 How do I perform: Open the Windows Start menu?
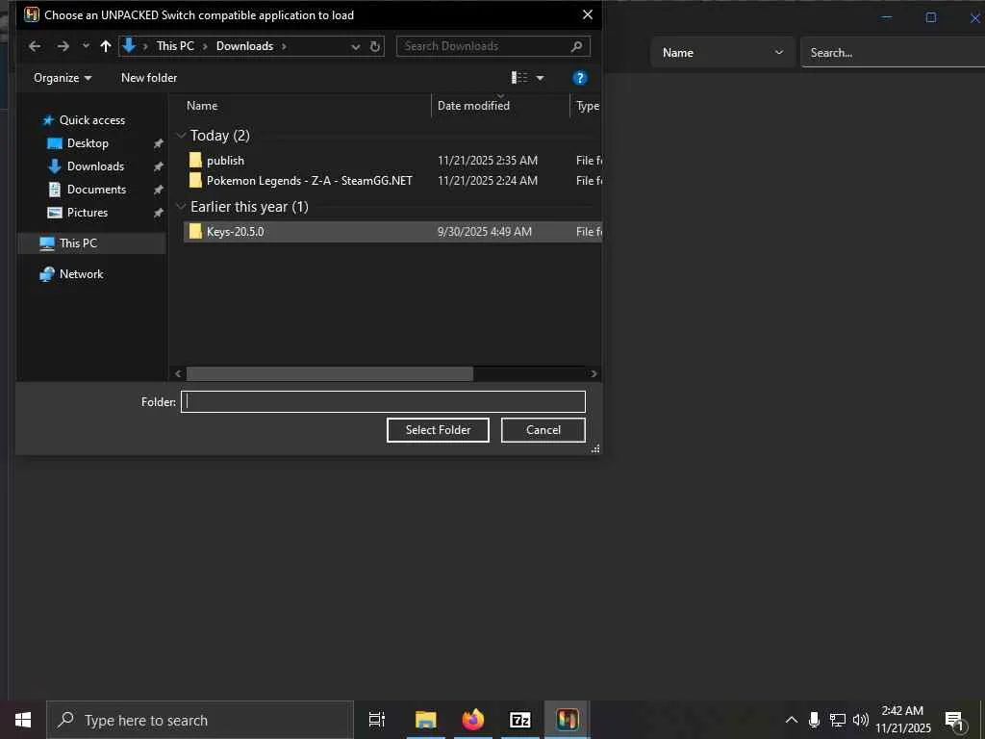[x=23, y=720]
